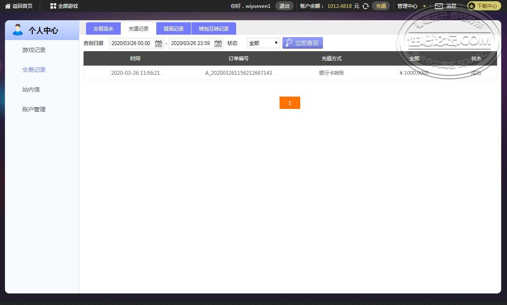The width and height of the screenshot is (507, 305).
Task: Click the 退出 logout button
Action: pyautogui.click(x=285, y=6)
